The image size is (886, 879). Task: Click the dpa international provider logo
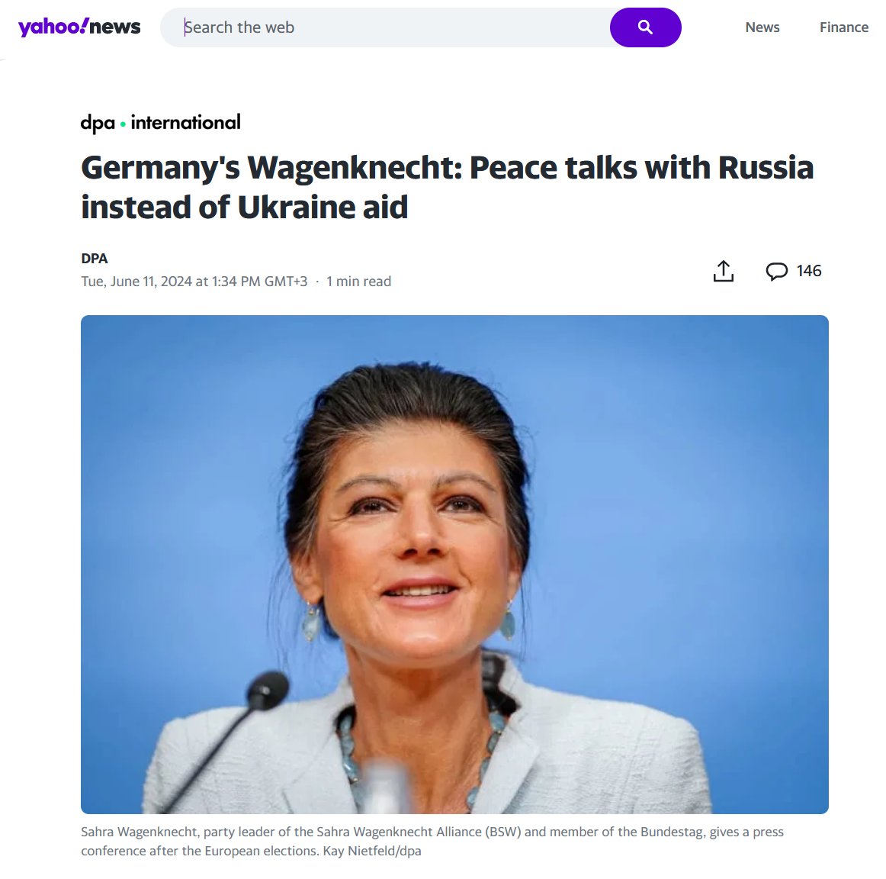pos(160,123)
